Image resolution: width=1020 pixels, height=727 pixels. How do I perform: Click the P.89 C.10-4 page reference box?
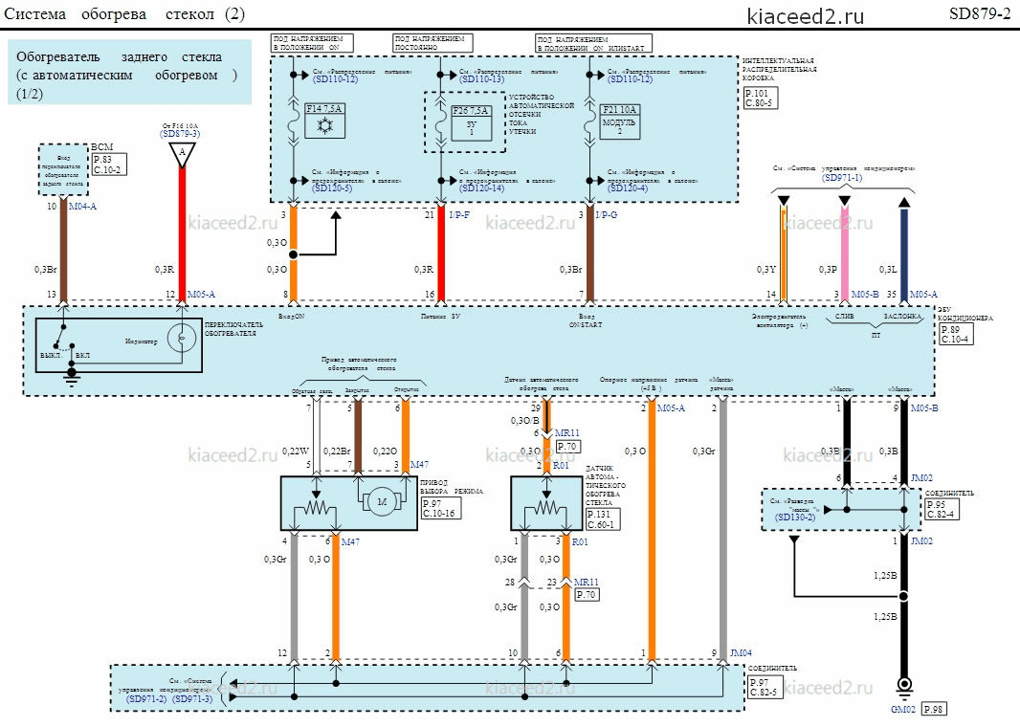956,334
